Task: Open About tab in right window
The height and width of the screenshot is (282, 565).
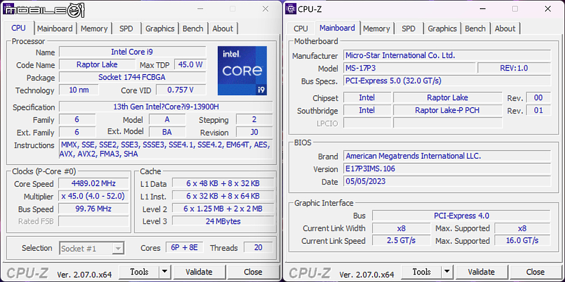Action: [x=505, y=28]
